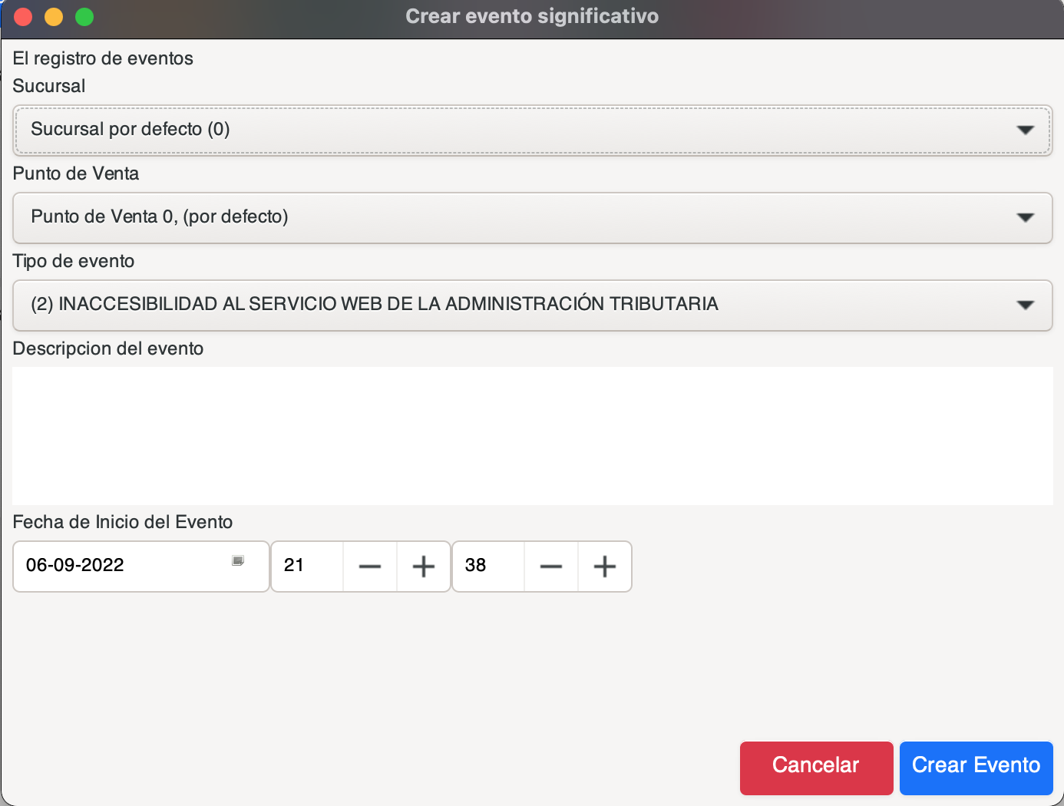Click the minutes field showing 38
The height and width of the screenshot is (806, 1064).
[x=488, y=567]
